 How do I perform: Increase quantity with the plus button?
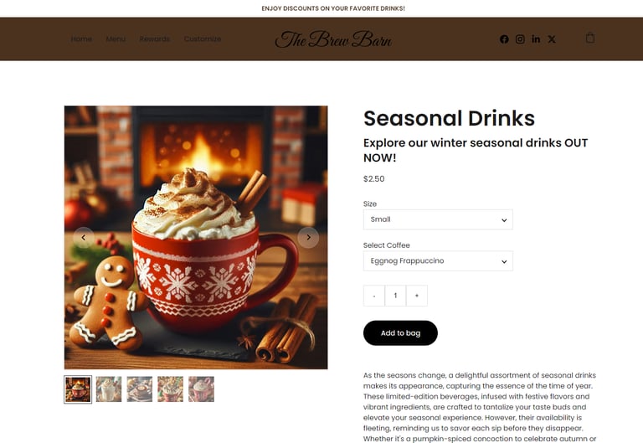[x=417, y=296]
